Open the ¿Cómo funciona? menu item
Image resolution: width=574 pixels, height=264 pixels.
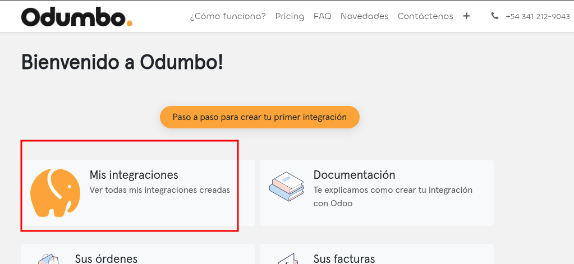coord(228,16)
